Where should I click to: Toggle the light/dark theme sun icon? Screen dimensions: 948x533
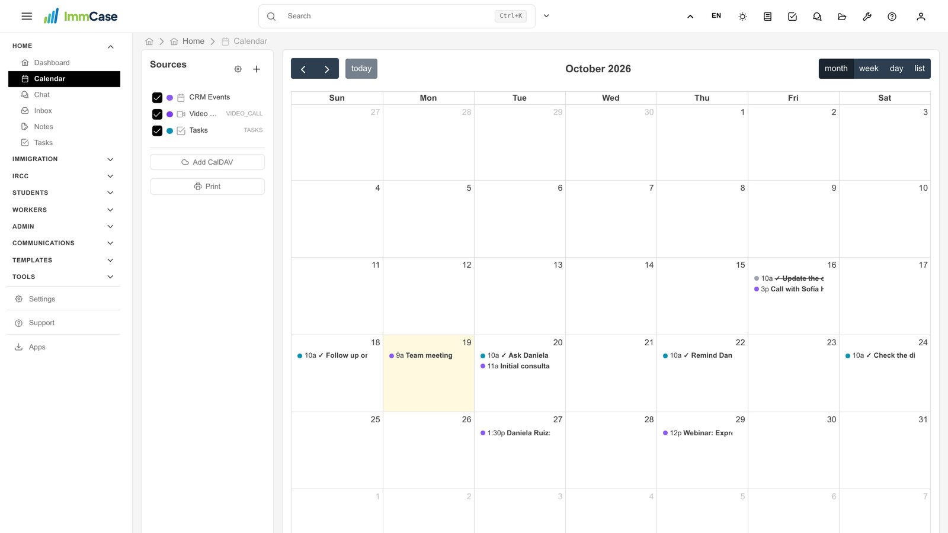tap(742, 17)
